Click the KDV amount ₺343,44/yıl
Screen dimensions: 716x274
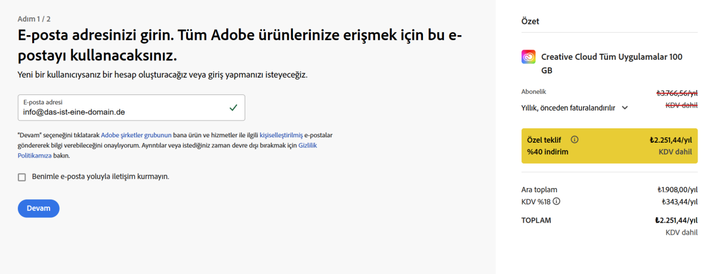pos(680,201)
